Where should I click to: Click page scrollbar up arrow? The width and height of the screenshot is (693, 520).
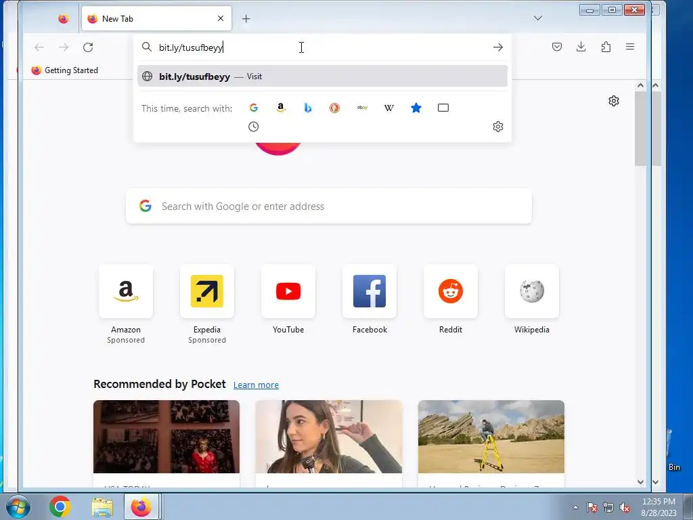(x=640, y=85)
